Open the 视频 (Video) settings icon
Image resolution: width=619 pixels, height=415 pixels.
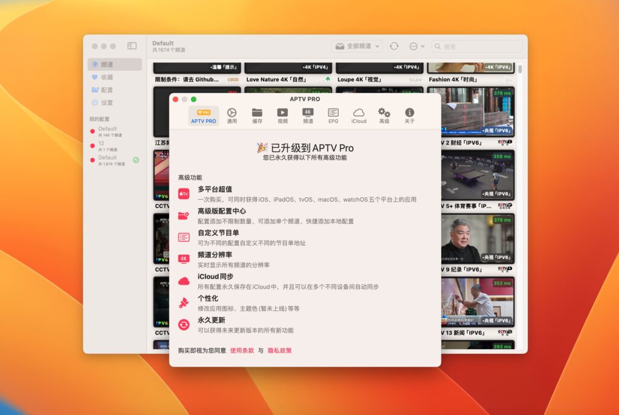282,115
